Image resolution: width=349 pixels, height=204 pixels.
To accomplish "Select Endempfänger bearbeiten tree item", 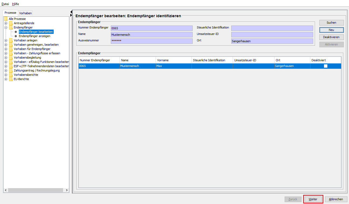I will pos(36,32).
